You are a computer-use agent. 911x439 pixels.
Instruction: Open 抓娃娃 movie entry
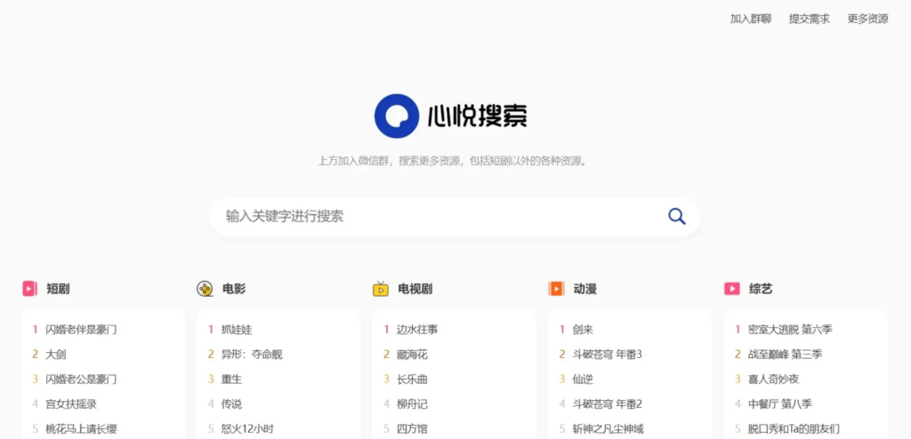(237, 329)
